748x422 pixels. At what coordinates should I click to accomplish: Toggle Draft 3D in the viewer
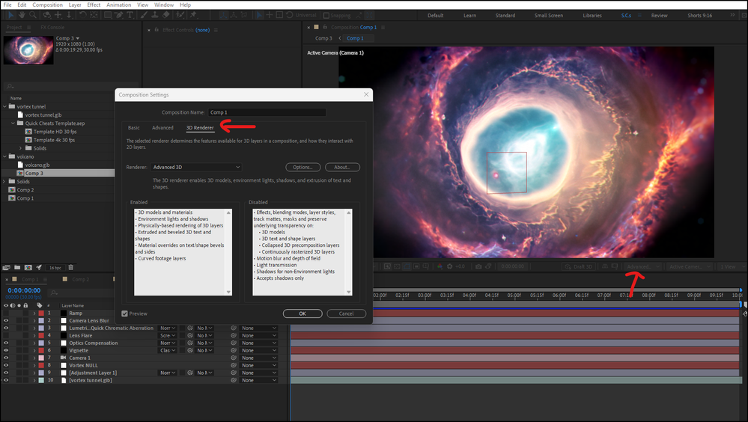coord(580,266)
